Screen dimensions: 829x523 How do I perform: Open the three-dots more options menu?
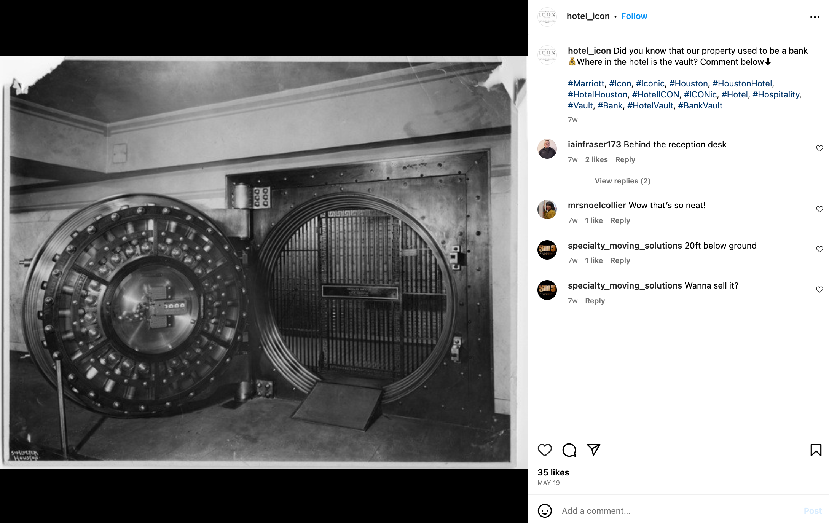pos(815,17)
